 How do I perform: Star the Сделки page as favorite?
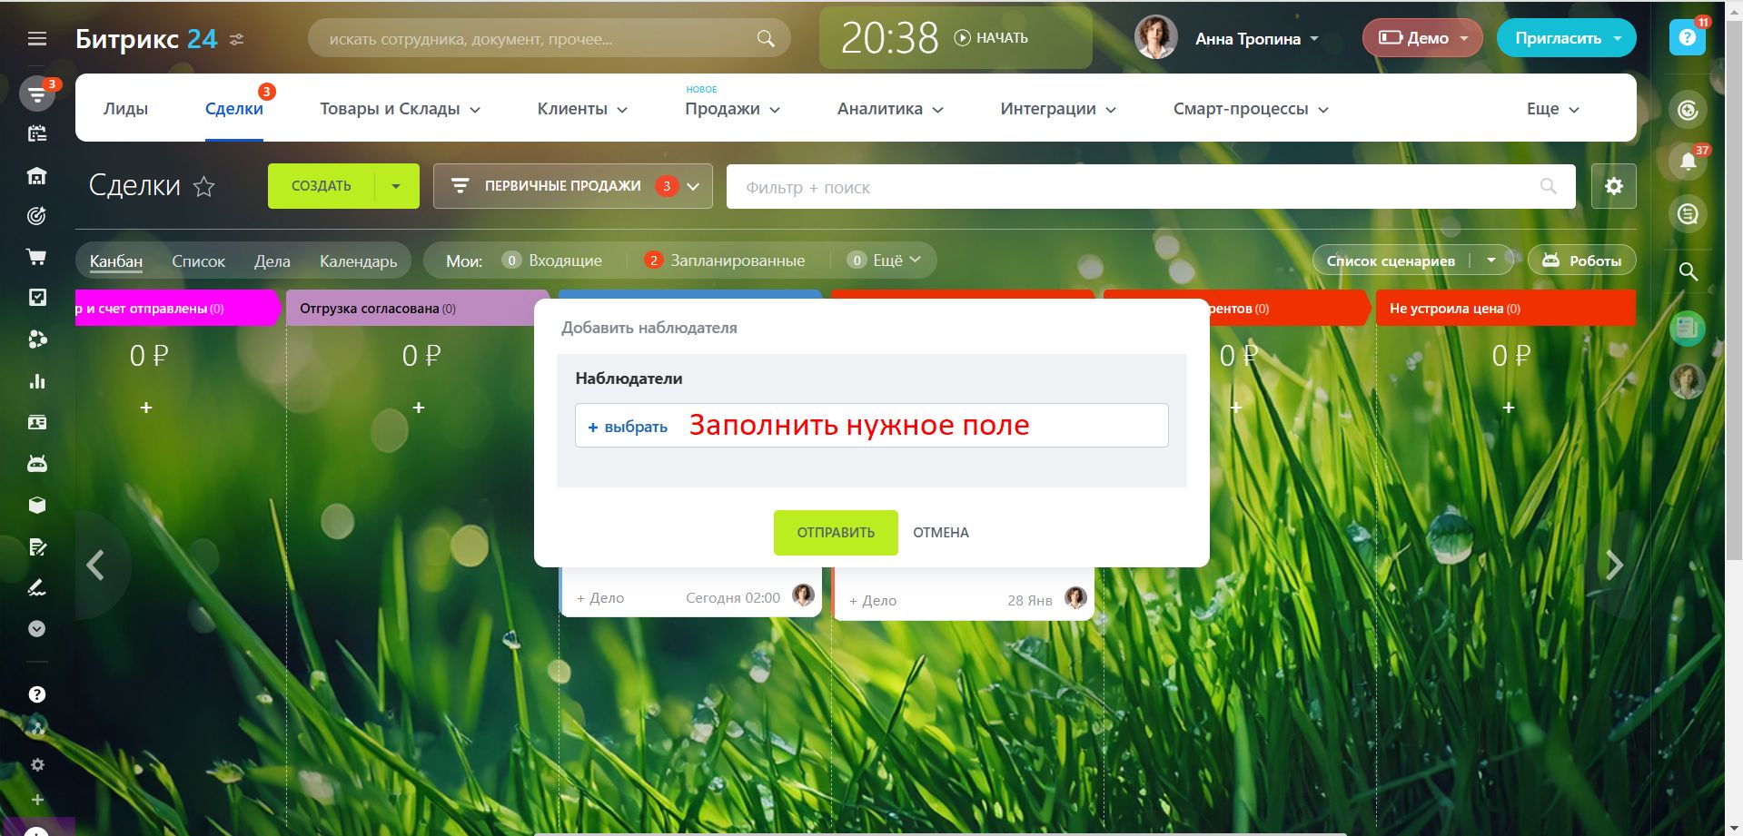click(204, 187)
